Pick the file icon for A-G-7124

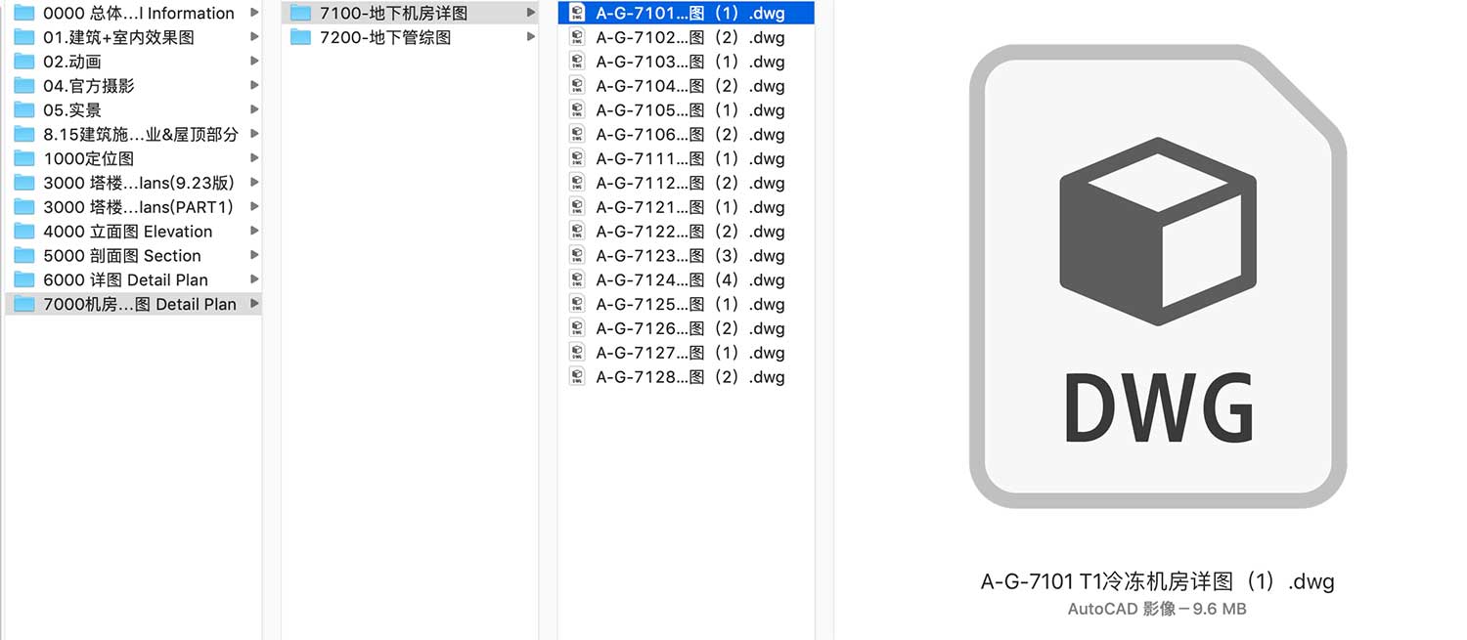coord(578,279)
